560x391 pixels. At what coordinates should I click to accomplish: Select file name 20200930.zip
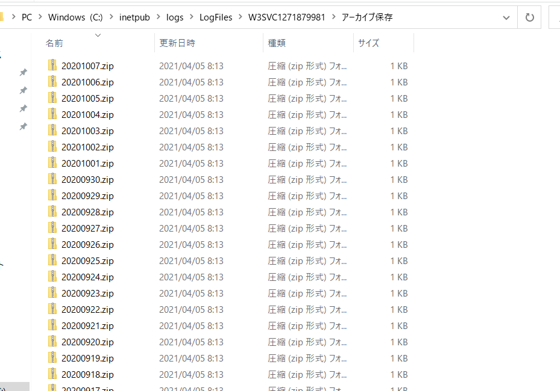[87, 180]
